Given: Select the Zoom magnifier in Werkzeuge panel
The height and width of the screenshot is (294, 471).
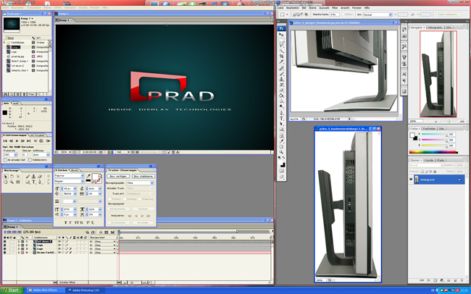Looking at the screenshot, I should [12, 182].
